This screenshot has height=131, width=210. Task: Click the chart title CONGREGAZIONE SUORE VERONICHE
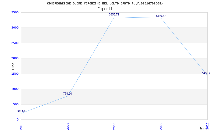pos(105,3)
